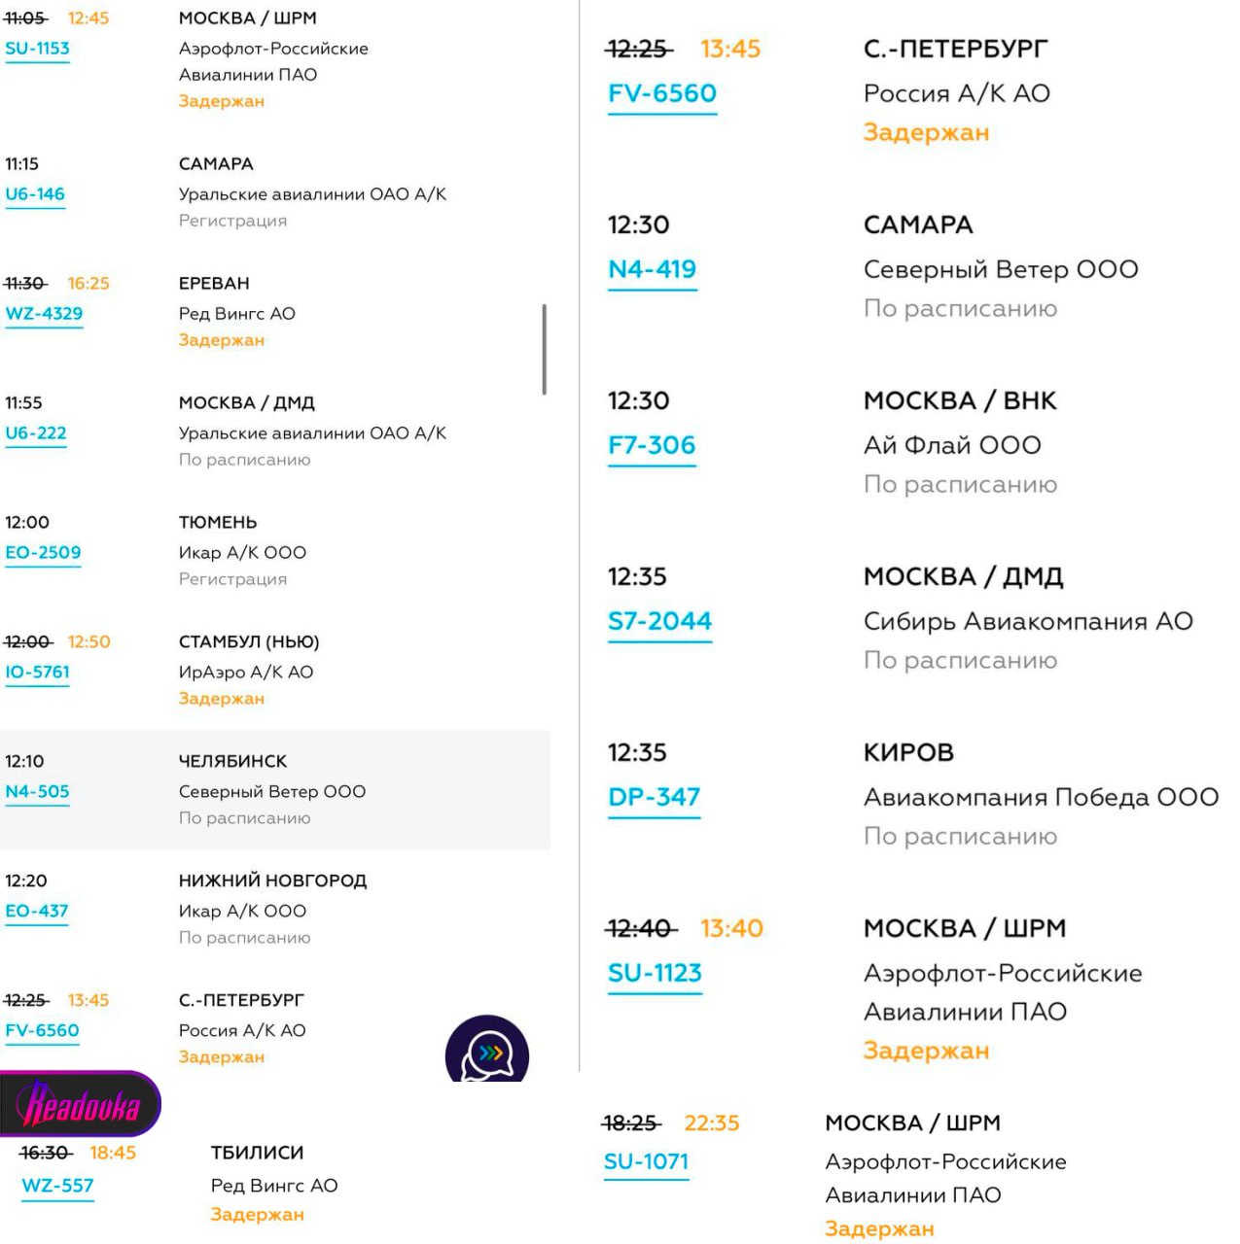Screen dimensions: 1240x1244
Task: Click the vertical scrollbar of flight list
Action: (544, 350)
